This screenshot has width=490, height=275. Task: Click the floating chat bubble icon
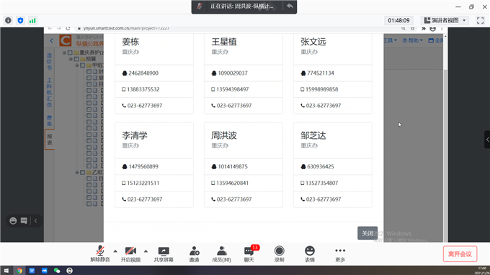(24, 221)
